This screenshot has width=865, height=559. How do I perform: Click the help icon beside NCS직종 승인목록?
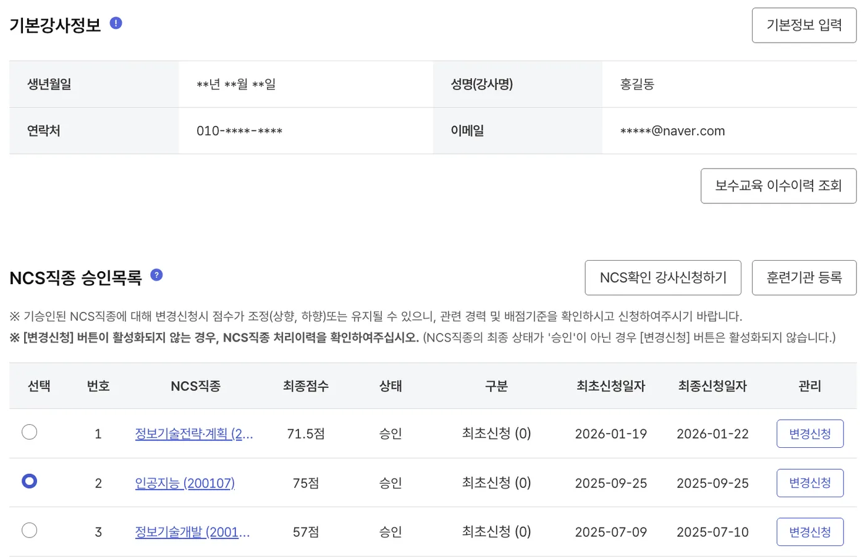pos(156,275)
